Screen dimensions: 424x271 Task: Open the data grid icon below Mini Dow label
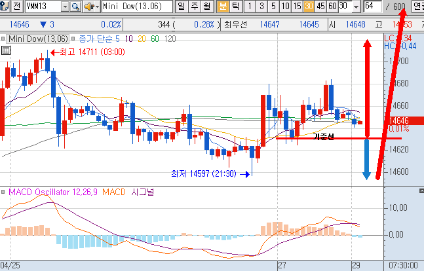pos(6,50)
